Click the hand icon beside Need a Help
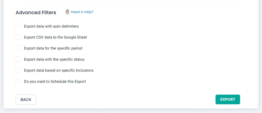This screenshot has width=262, height=113. [x=68, y=12]
